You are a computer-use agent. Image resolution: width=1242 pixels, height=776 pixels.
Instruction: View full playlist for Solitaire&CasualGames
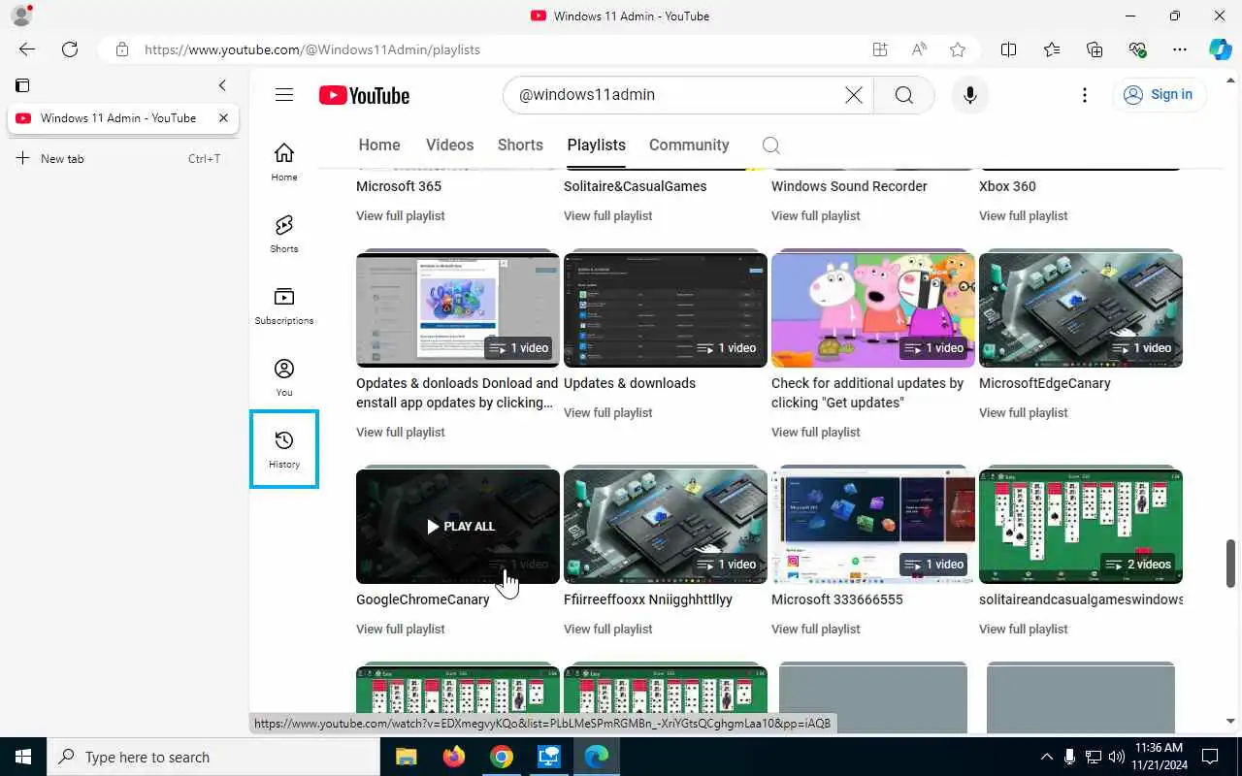pos(608,216)
